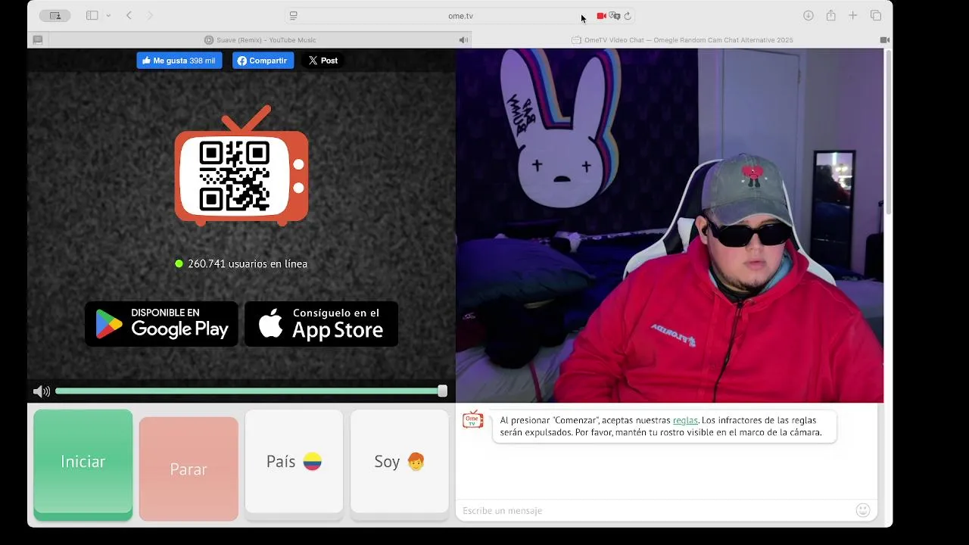This screenshot has width=969, height=545.
Task: Switch to the Suave (Remix) YouTube Music tab
Action: pyautogui.click(x=260, y=40)
